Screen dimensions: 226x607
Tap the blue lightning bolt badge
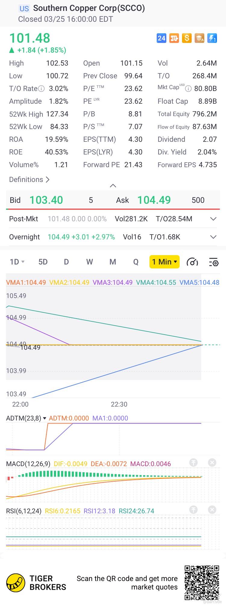point(212,38)
